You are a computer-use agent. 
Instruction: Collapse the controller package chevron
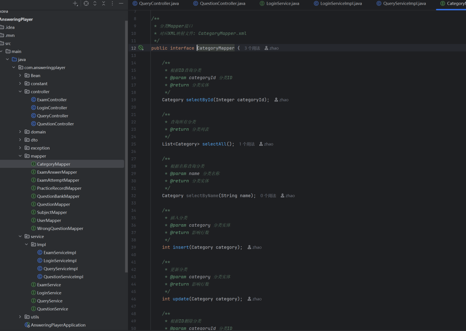tap(20, 92)
